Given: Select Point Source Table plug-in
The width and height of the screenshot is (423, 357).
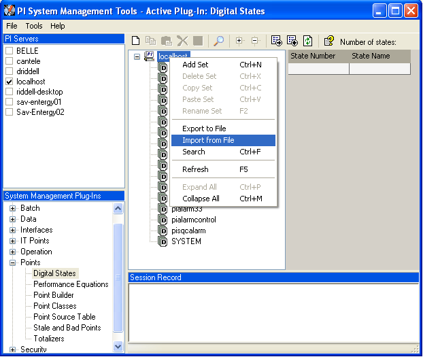Looking at the screenshot, I should coord(65,316).
